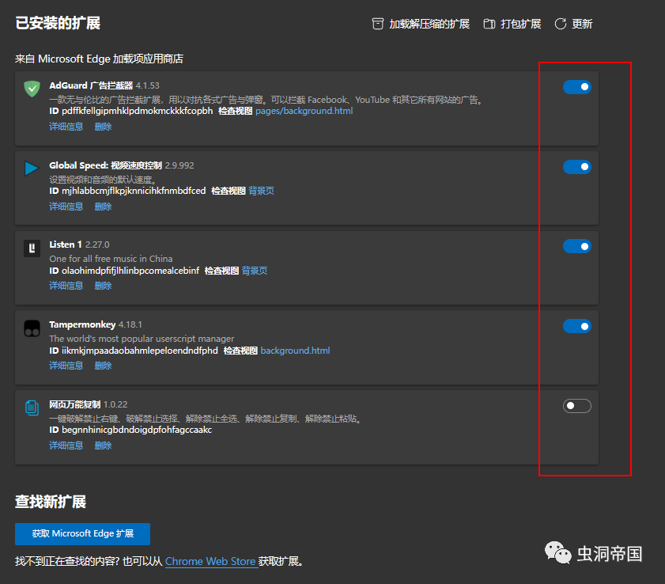Screen dimensions: 665x584
Task: View 详细信息 for Tampermonkey
Action: (x=66, y=366)
